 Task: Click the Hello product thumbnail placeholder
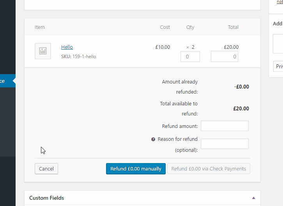click(43, 51)
